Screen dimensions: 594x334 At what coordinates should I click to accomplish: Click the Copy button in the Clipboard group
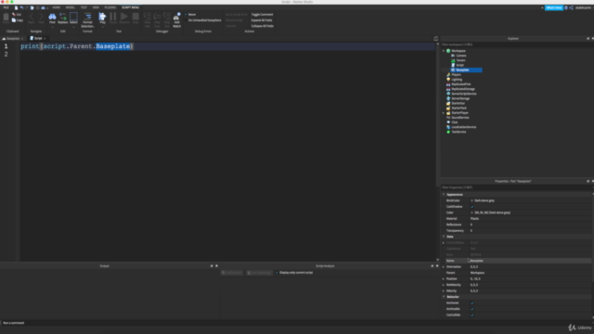click(17, 20)
